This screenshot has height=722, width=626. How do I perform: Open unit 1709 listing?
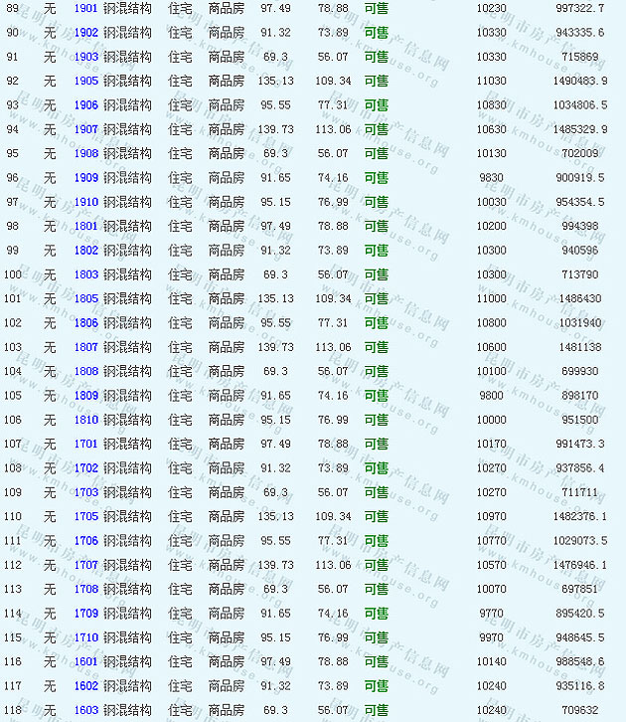86,614
